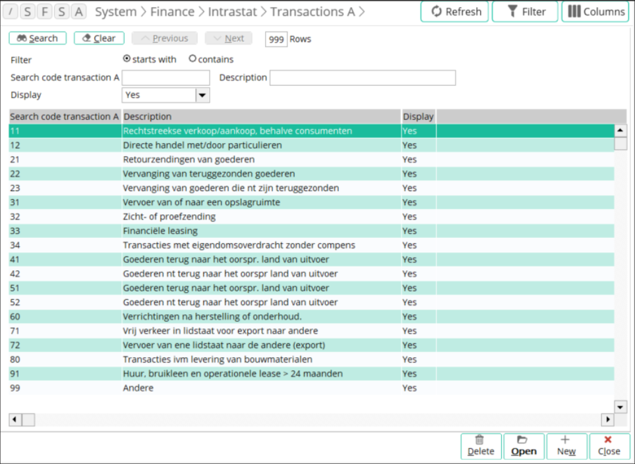Select the 'starts with' filter option

pos(127,59)
